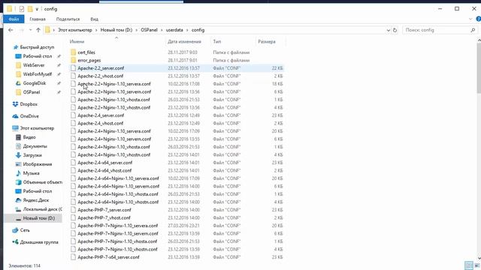Open Dropbox in navigation pane
Viewport: 481px width, 270px height.
29,104
